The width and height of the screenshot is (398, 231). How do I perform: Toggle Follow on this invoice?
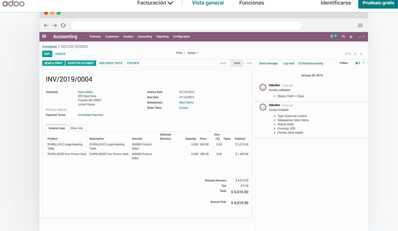coord(344,63)
